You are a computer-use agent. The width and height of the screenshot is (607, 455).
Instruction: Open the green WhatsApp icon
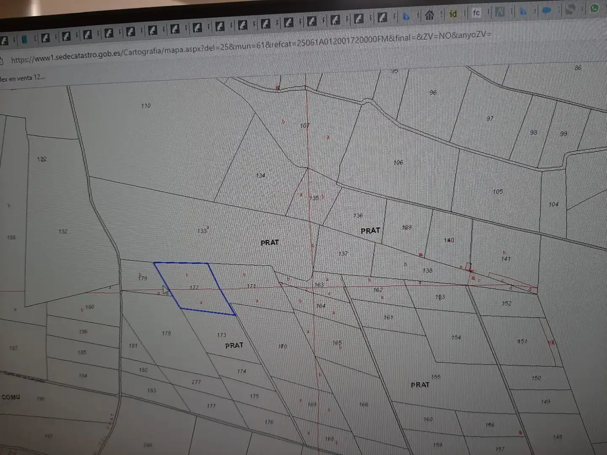[x=595, y=8]
